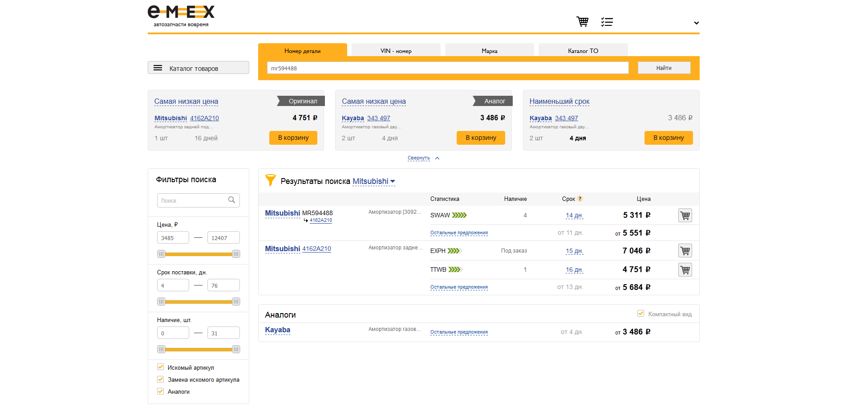Click the 15 дн. delivery term link
The width and height of the screenshot is (847, 420).
point(574,251)
